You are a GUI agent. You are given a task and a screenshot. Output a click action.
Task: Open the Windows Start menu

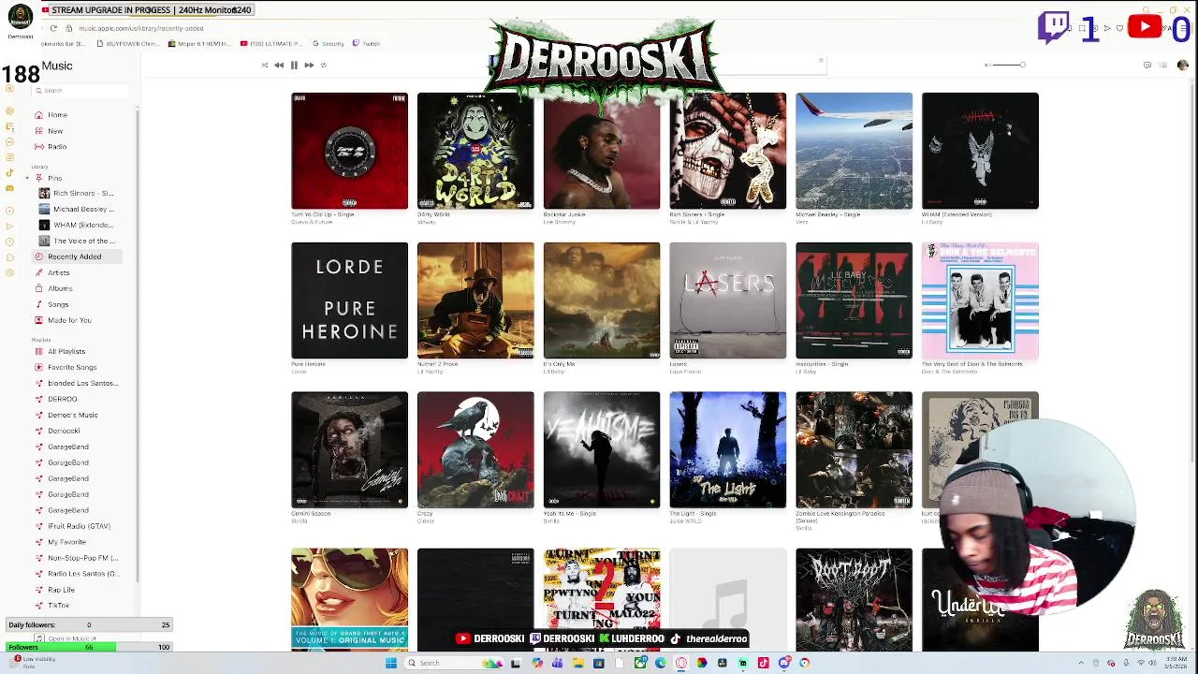point(391,663)
